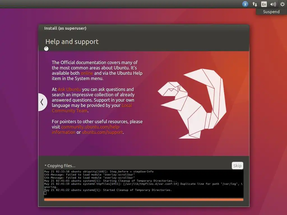Click the 'Starting Cleanup of Temporary Directories' log line

click(x=110, y=181)
